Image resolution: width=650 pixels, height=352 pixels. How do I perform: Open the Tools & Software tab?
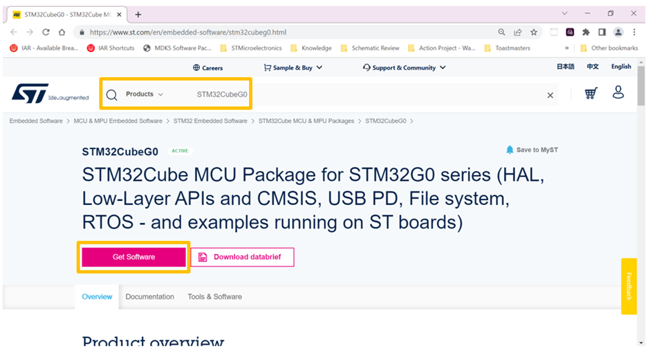tap(214, 297)
